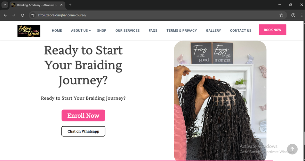Reload the page with refresh icon
305x161 pixels.
coord(23,15)
